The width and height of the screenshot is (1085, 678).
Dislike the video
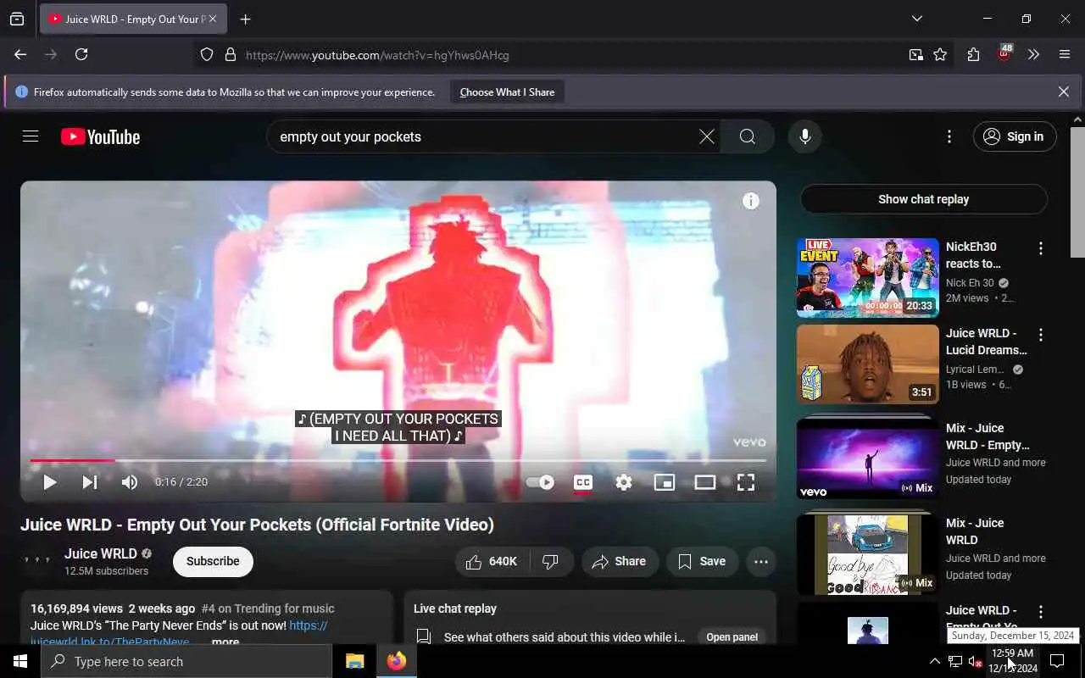click(551, 561)
